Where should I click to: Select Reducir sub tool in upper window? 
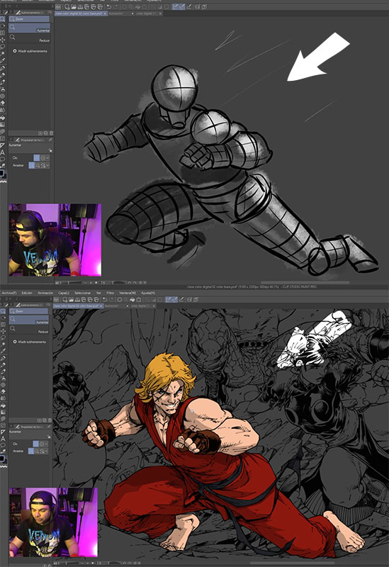(x=29, y=38)
